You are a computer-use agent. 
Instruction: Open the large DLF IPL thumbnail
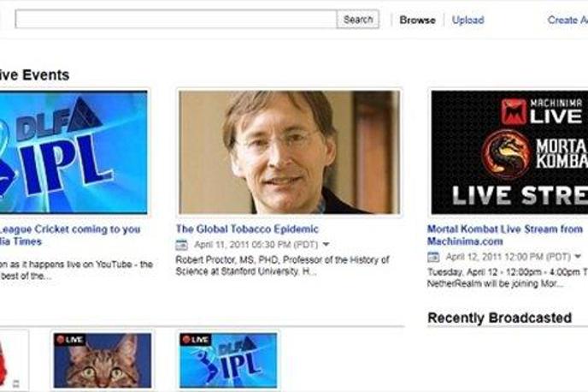[x=73, y=152]
